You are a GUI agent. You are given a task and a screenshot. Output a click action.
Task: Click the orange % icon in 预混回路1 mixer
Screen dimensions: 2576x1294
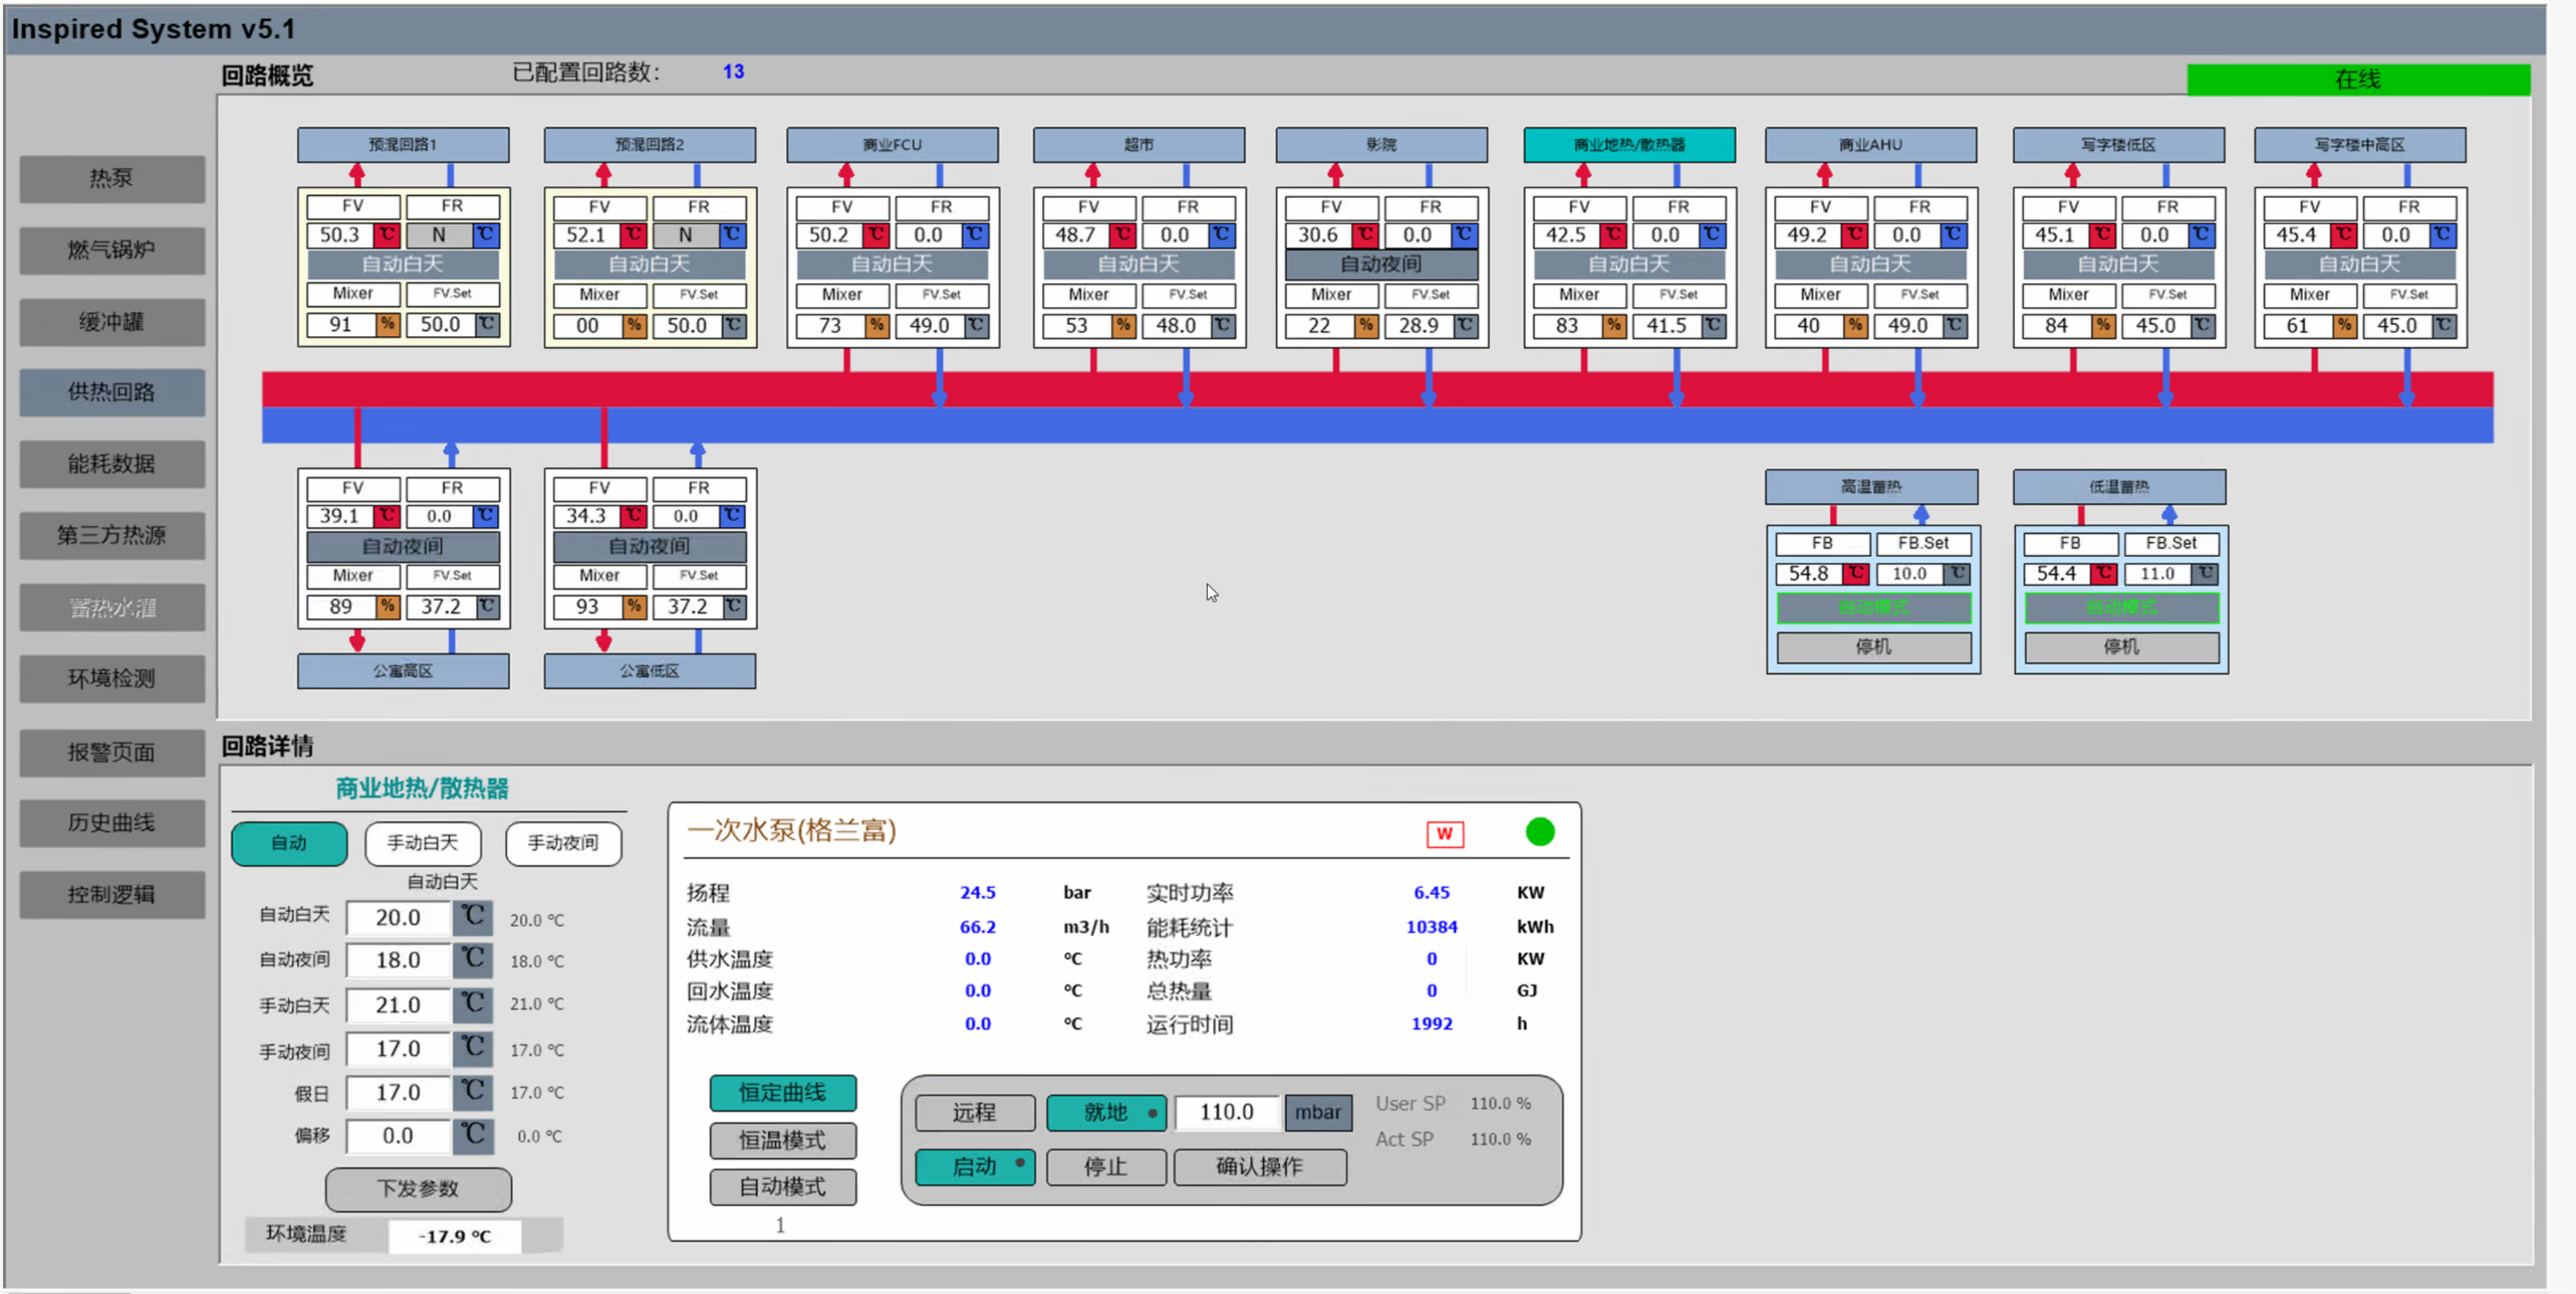click(x=387, y=324)
